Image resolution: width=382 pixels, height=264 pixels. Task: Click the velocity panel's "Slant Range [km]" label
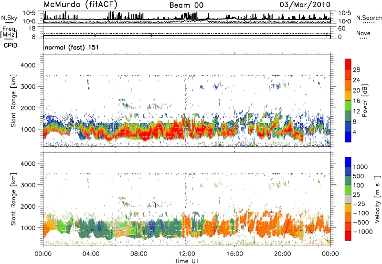point(14,199)
